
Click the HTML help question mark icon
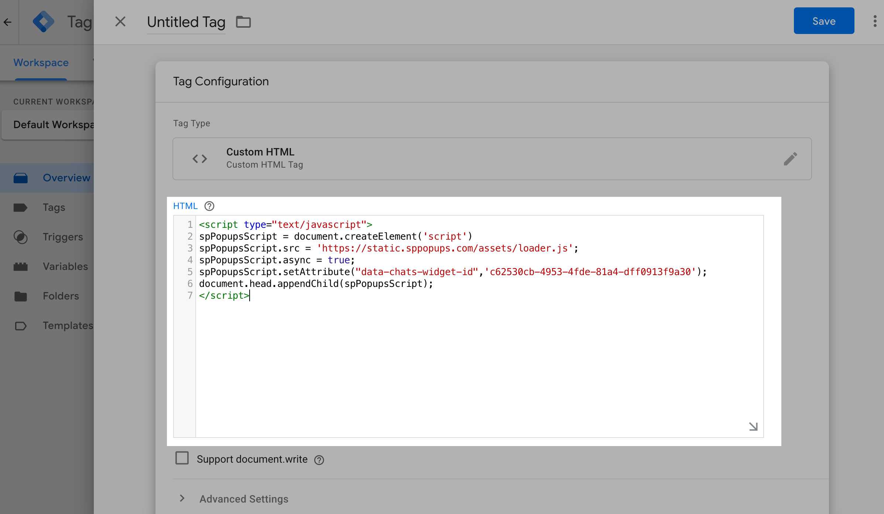[209, 206]
